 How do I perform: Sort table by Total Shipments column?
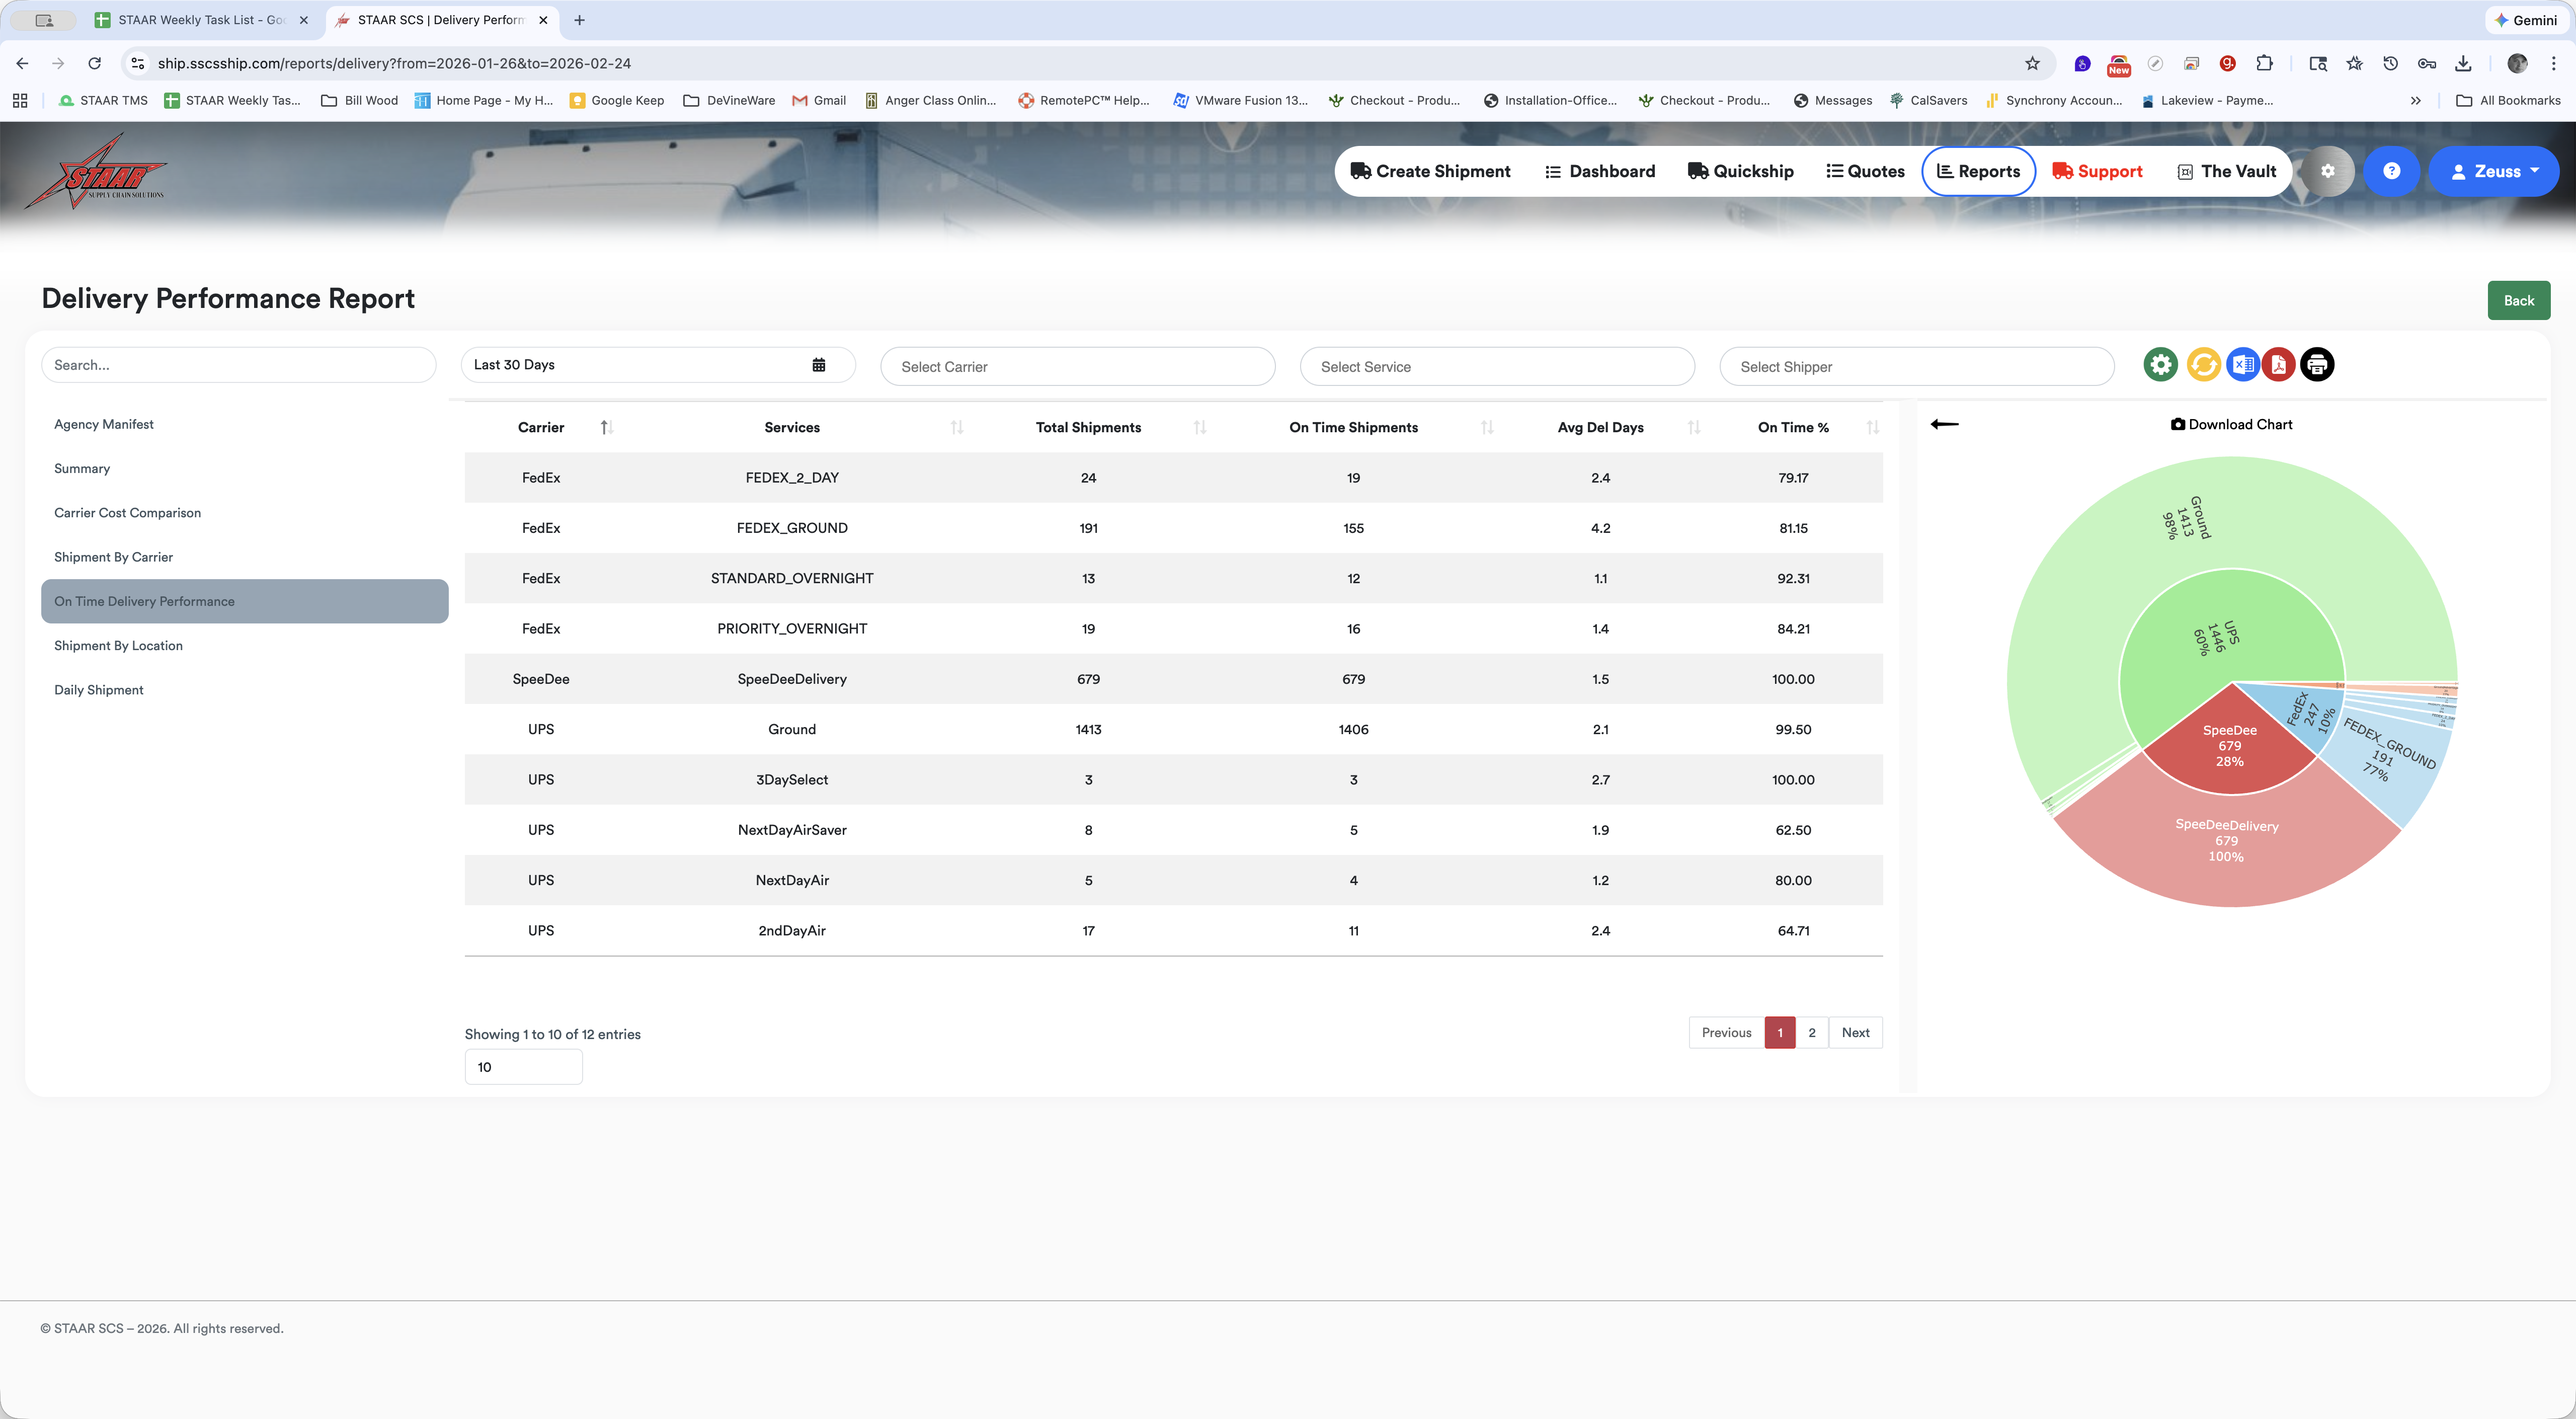pos(1199,427)
